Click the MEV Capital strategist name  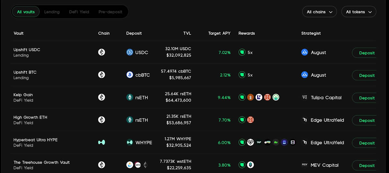pyautogui.click(x=324, y=165)
